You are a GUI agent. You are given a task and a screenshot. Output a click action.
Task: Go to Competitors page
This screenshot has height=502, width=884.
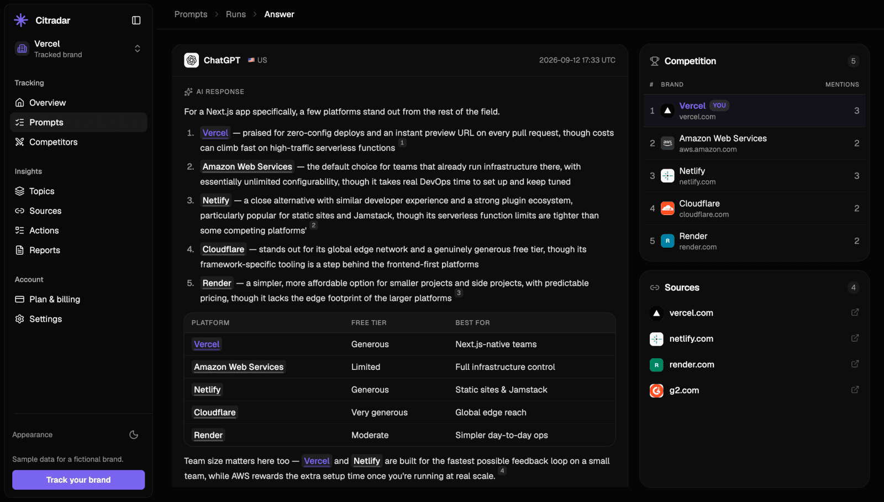point(78,142)
